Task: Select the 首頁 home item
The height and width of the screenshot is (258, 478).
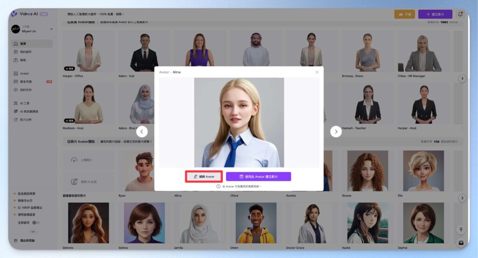Action: point(32,43)
